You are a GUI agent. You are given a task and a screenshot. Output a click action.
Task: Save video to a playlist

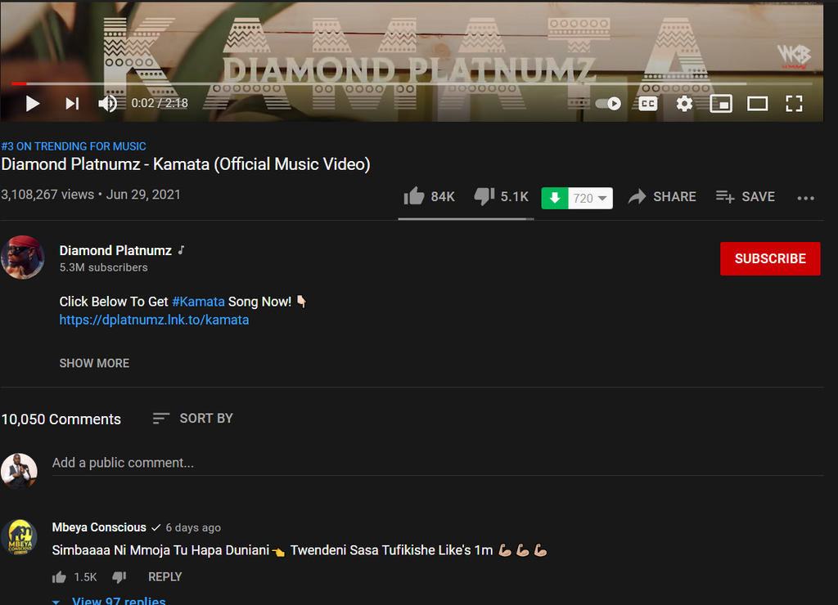click(745, 197)
